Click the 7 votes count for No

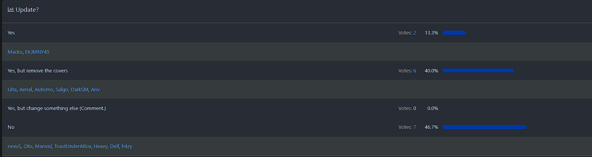click(x=415, y=127)
